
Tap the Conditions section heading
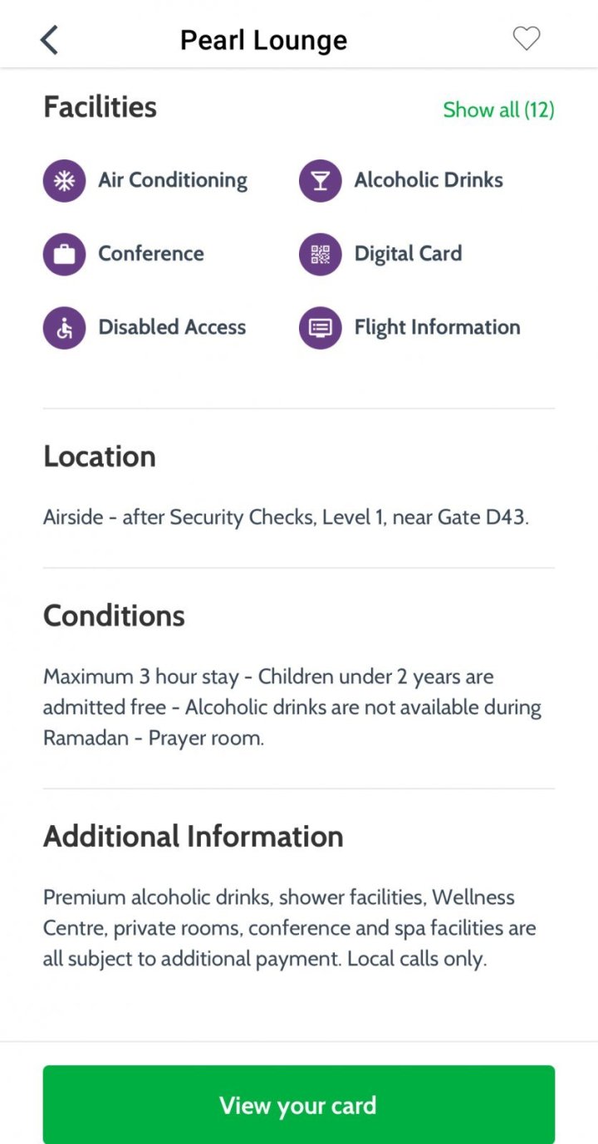(114, 616)
